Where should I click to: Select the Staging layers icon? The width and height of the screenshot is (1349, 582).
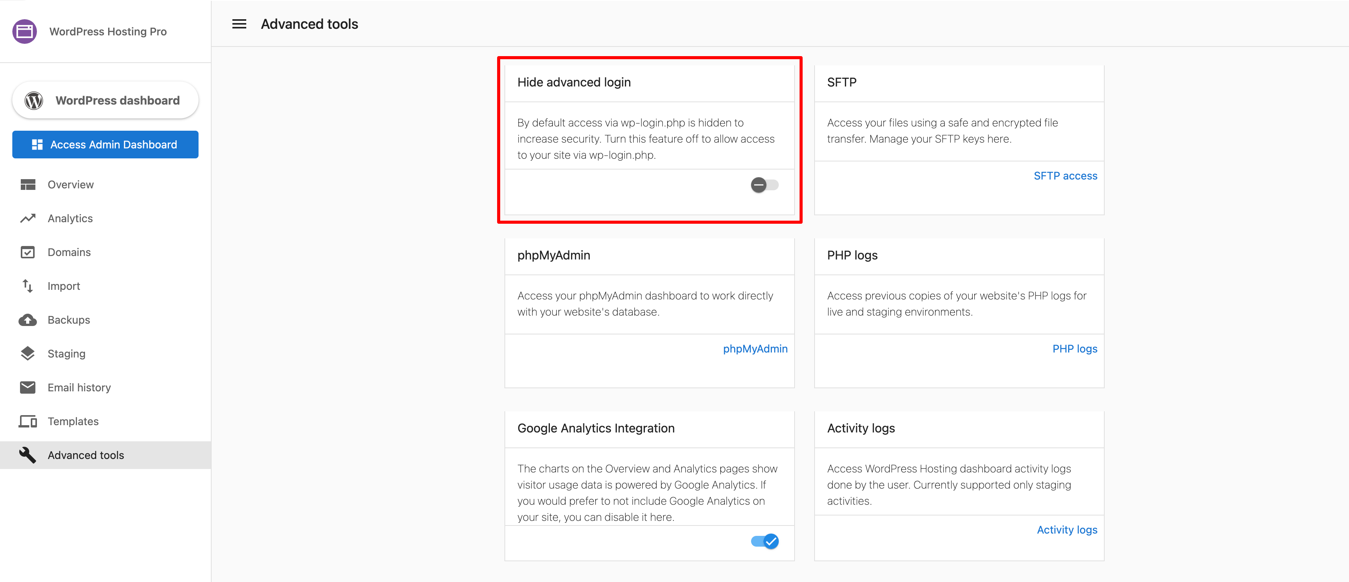point(28,353)
